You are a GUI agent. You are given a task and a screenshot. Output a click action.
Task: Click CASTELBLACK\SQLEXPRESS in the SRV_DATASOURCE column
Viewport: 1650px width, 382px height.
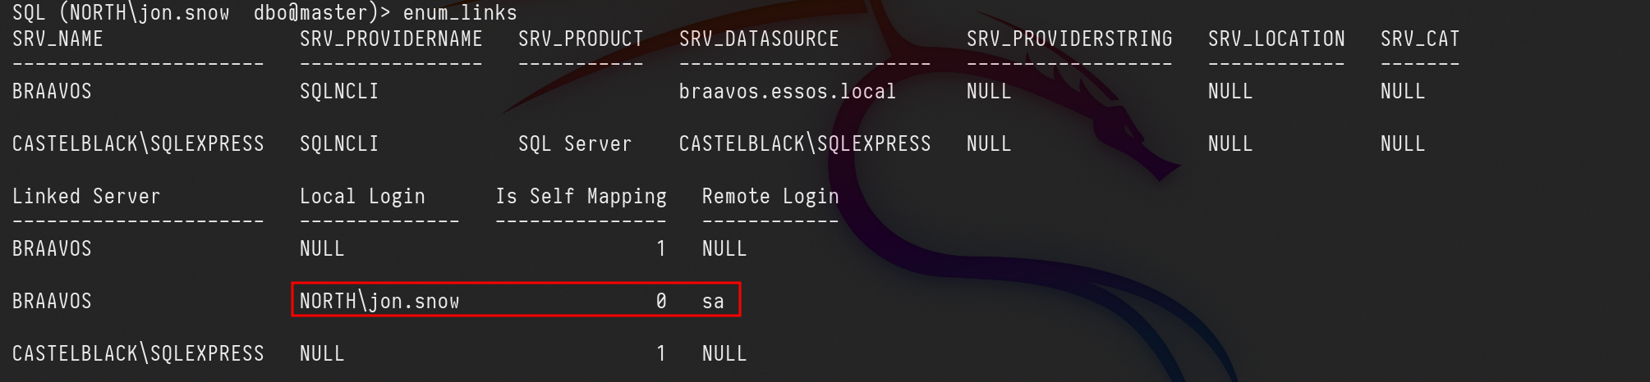click(805, 144)
